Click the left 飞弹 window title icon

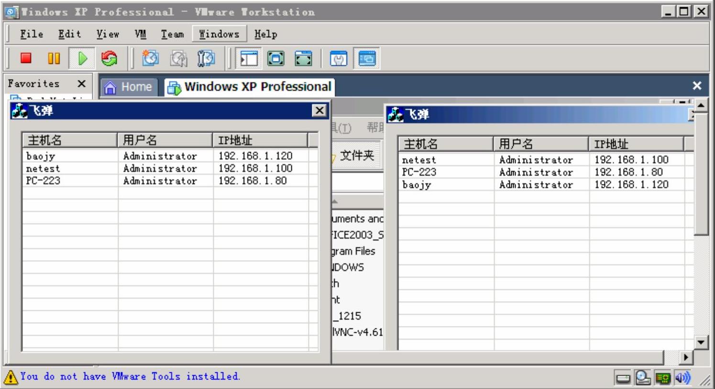(x=20, y=111)
